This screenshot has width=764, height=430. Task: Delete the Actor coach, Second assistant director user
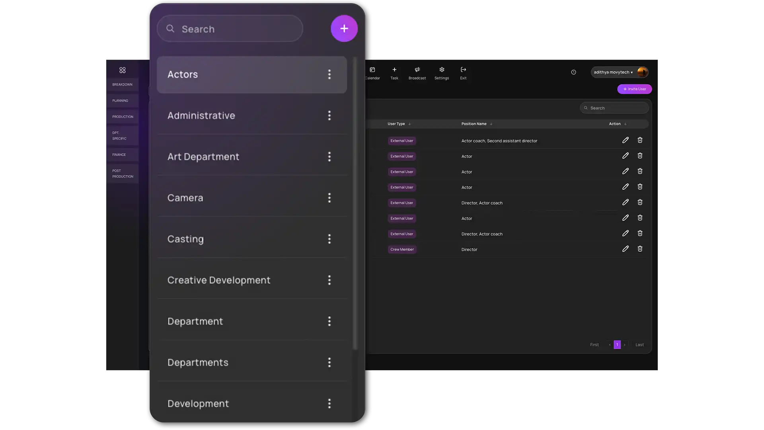click(640, 140)
